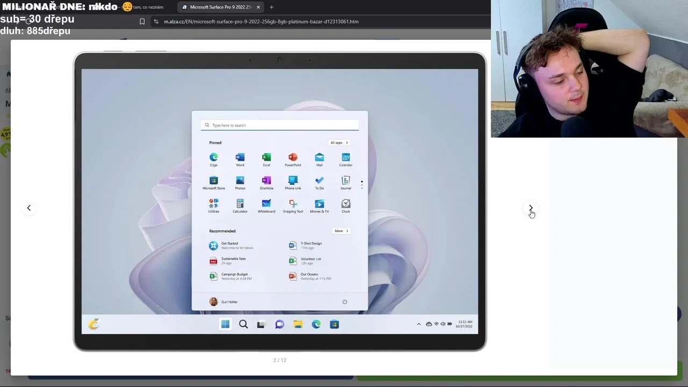
Task: Open the T-Shirt Design recommended document
Action: click(305, 246)
